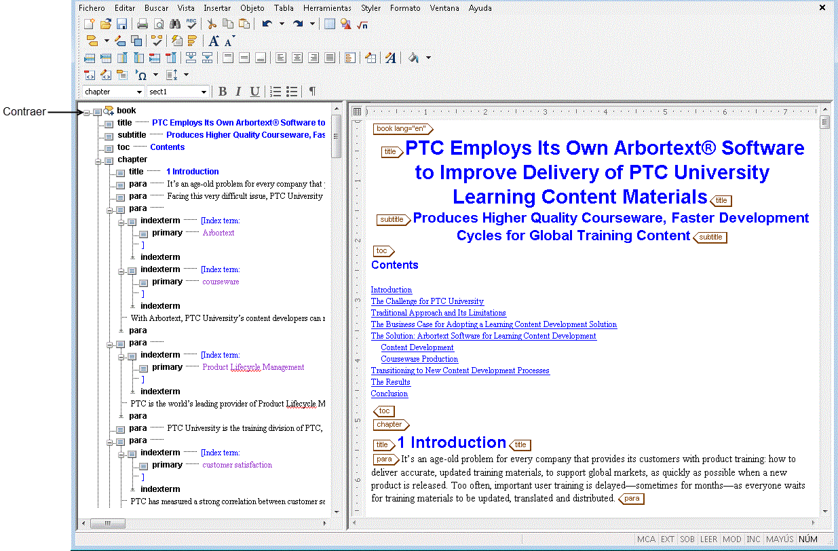The image size is (838, 551).
Task: Click the MAYÚS status bar indicator
Action: coord(780,539)
